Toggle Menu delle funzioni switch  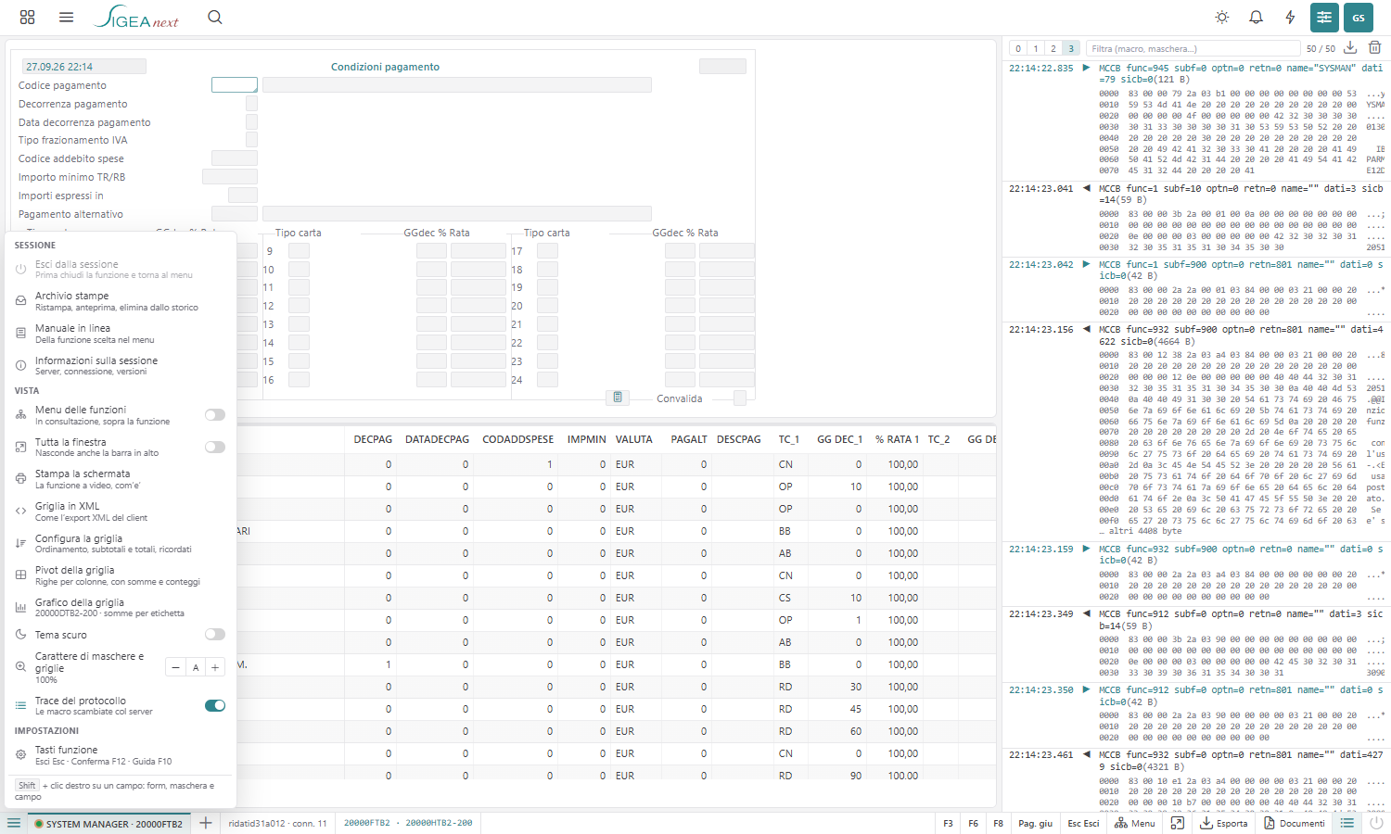click(x=215, y=415)
